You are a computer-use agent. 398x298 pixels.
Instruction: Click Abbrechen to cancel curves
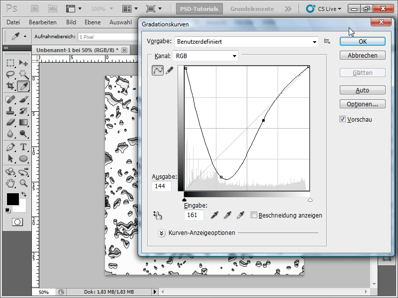[x=363, y=55]
